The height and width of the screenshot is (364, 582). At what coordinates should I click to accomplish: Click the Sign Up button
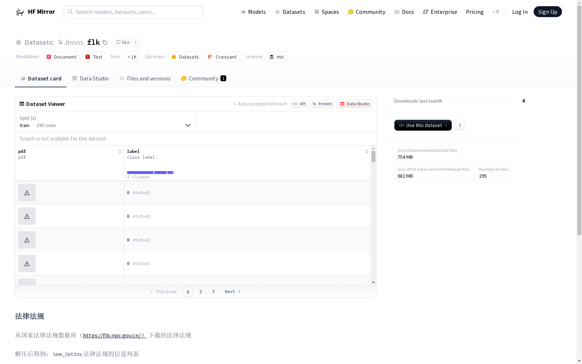547,12
